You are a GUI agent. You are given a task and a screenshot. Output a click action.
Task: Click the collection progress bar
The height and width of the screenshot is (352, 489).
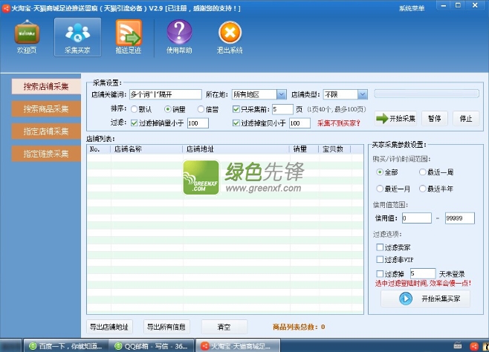427,94
